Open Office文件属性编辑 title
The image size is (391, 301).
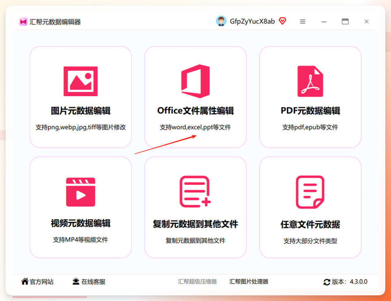click(x=195, y=111)
